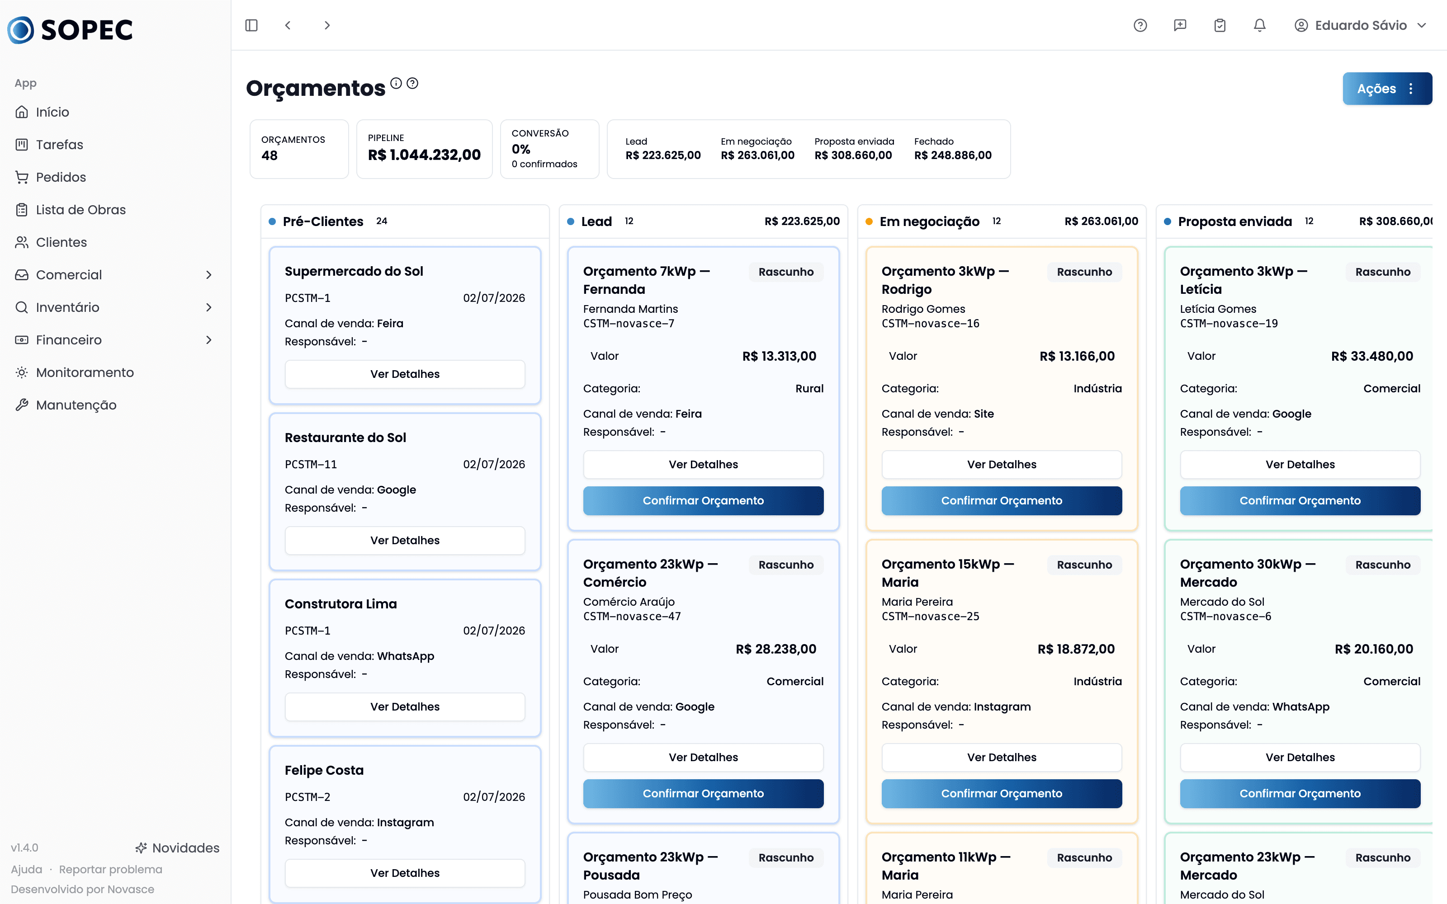Go forward with the right arrow
Image resolution: width=1447 pixels, height=904 pixels.
pos(326,25)
